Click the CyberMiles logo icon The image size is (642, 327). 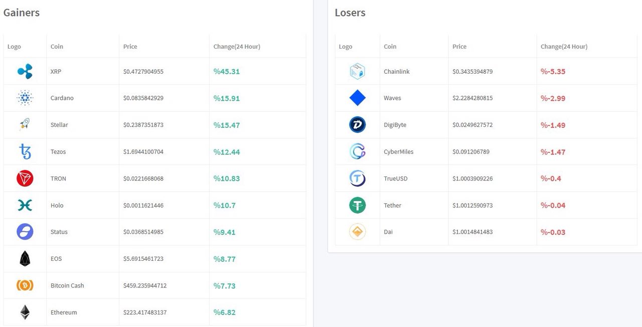click(358, 151)
